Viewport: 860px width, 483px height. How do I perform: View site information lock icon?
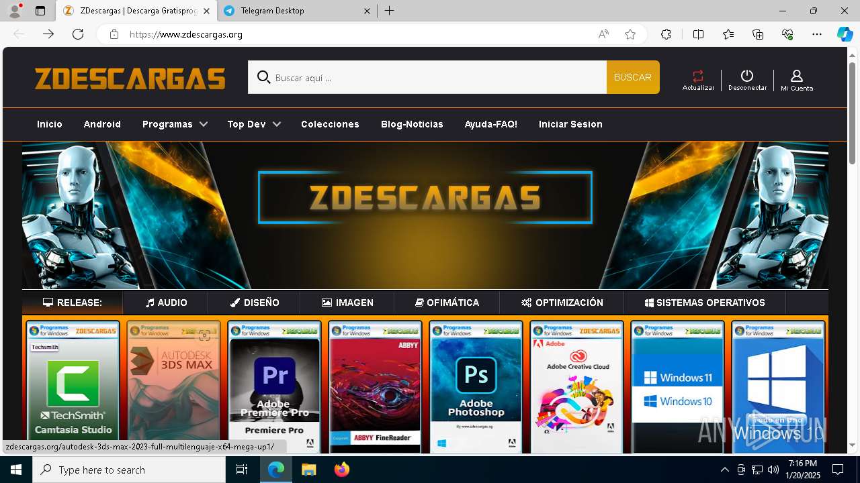[x=114, y=34]
